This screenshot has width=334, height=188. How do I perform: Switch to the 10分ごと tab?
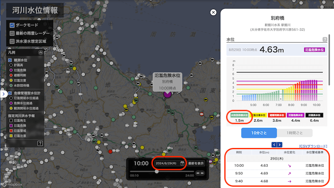point(259,133)
